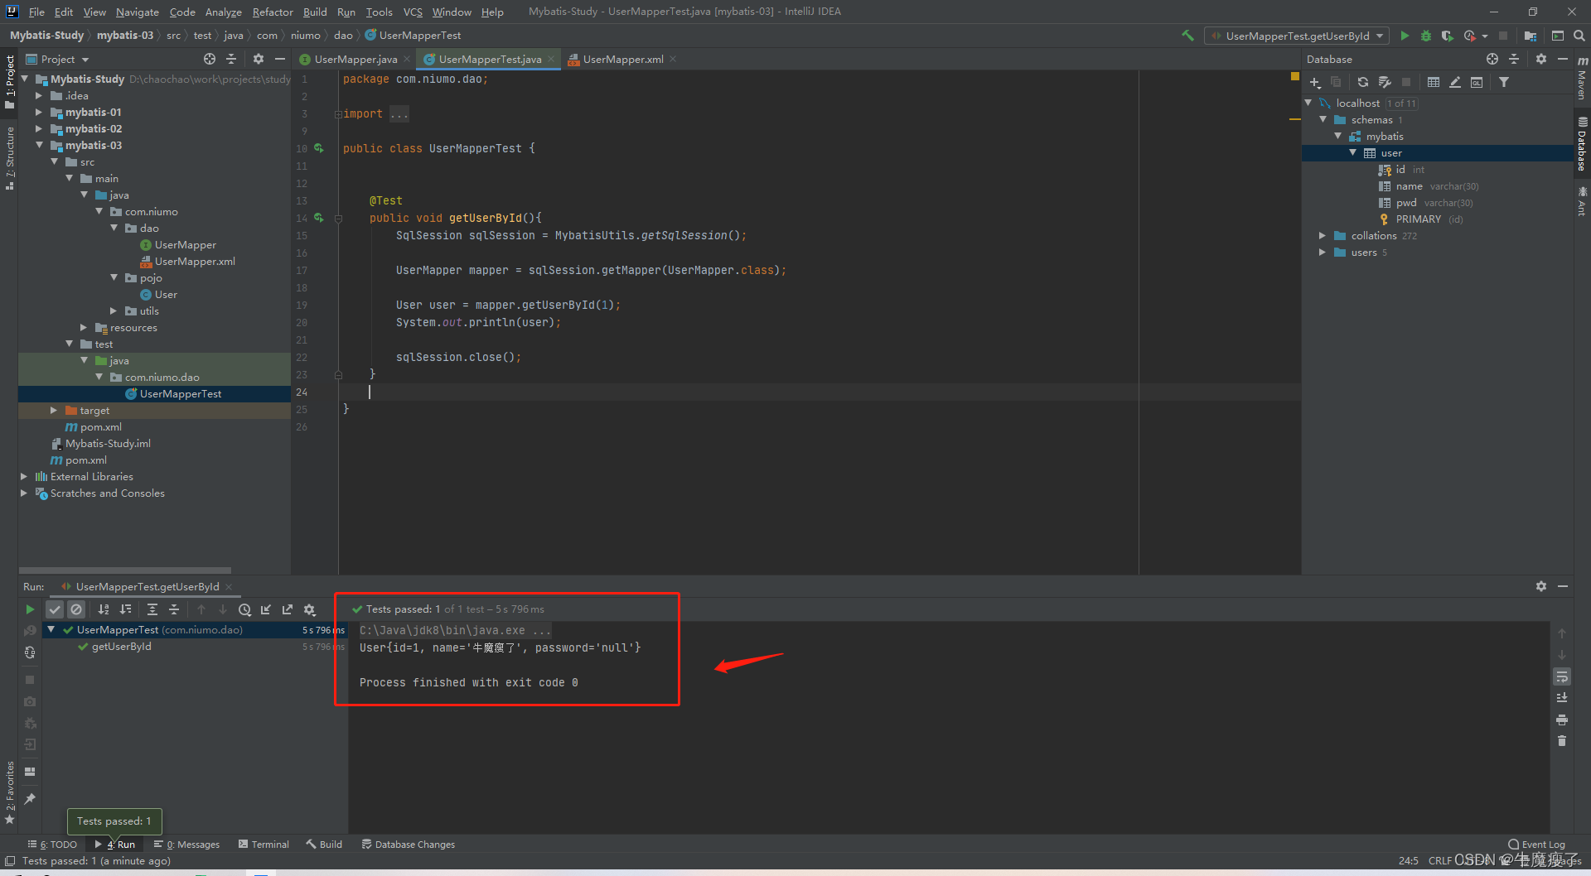Click the Edit Source pencil icon in Database toolbar
This screenshot has height=876, width=1591.
point(1455,82)
